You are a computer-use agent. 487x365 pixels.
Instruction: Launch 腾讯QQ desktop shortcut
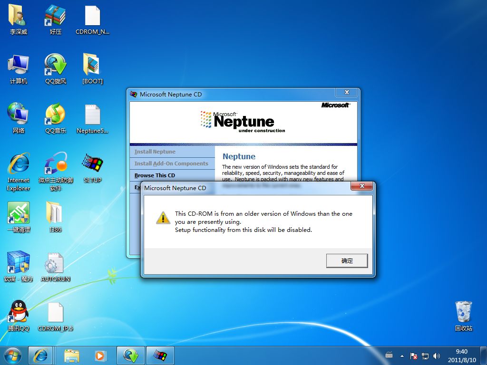(19, 316)
